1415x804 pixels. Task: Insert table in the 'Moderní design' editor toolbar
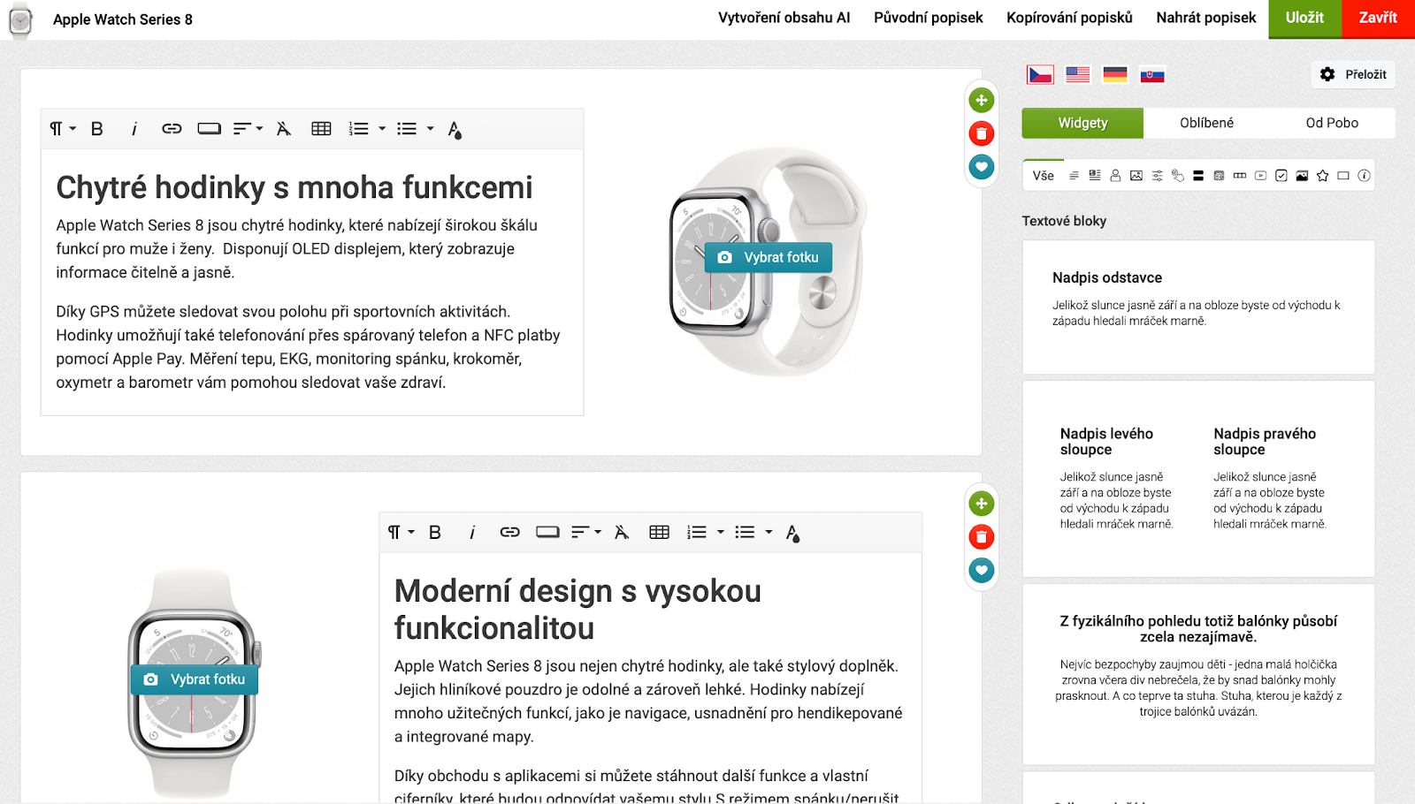coord(659,532)
